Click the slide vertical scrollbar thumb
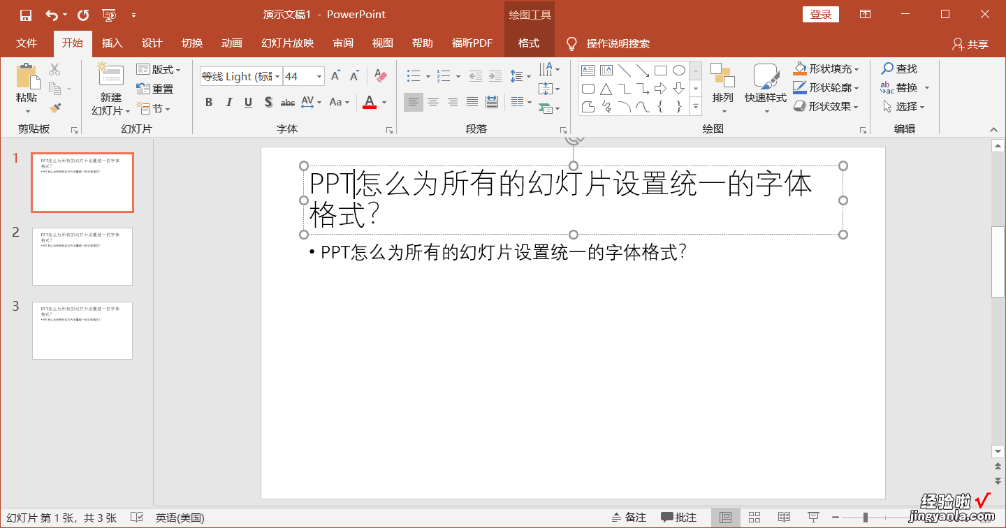 tap(998, 262)
